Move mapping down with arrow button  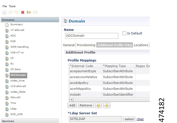tap(107, 105)
